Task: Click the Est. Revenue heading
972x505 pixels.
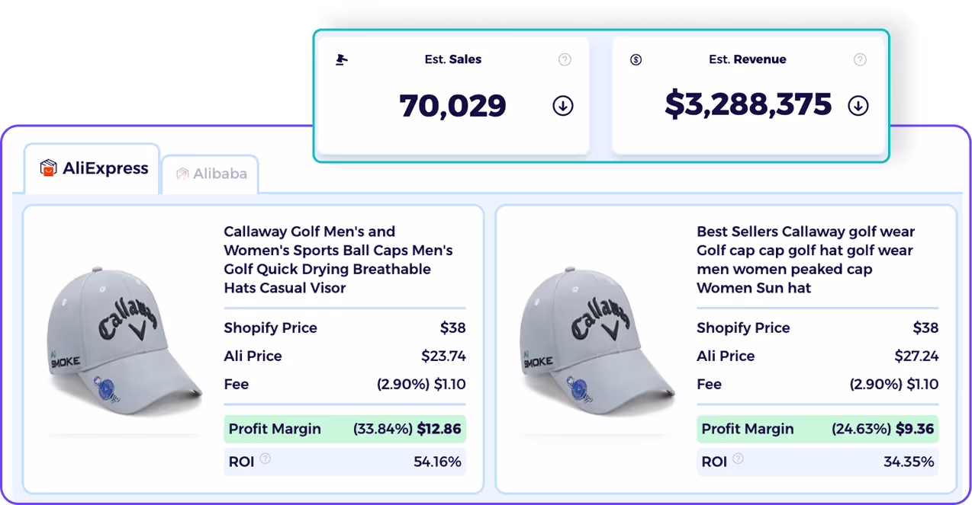Action: pos(748,59)
